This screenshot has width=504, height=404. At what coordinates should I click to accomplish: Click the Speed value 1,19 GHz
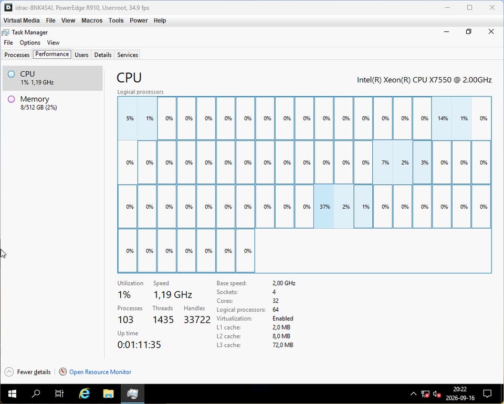tap(173, 295)
